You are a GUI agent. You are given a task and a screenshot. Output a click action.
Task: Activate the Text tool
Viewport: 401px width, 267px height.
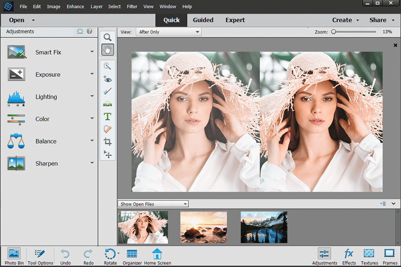coord(107,116)
